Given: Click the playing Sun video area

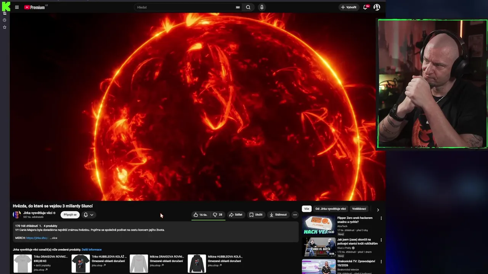Looking at the screenshot, I should 197,107.
